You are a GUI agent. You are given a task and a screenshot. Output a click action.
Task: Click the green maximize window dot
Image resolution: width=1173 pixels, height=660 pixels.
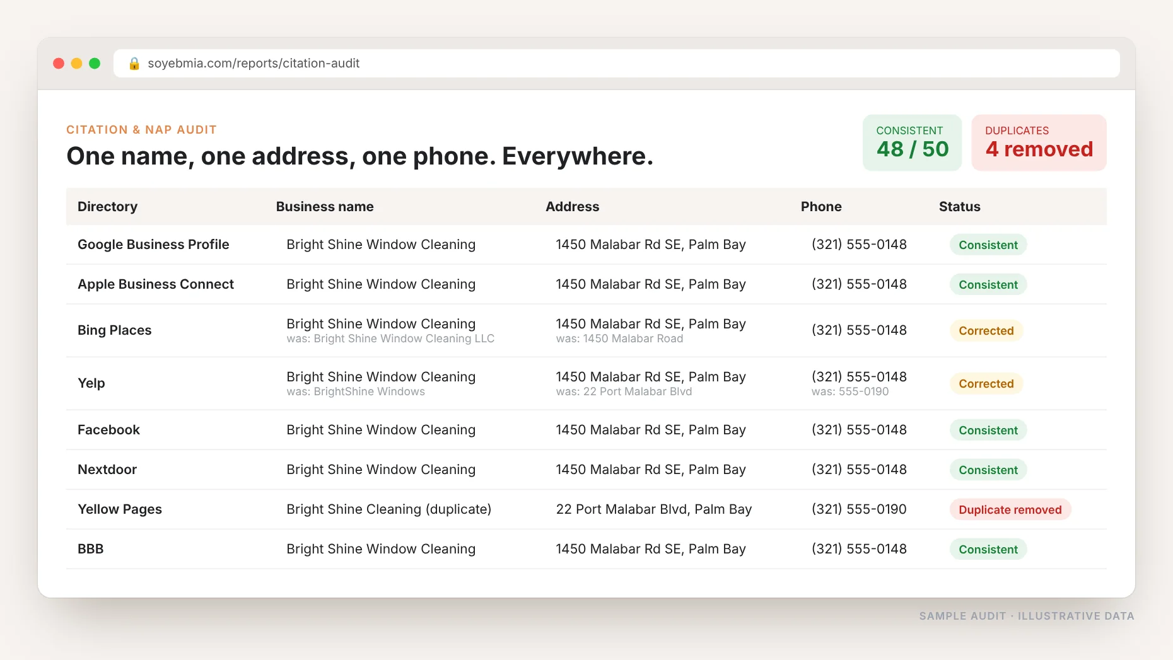tap(95, 63)
